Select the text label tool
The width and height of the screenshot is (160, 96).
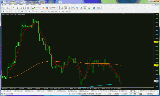(x=33, y=11)
